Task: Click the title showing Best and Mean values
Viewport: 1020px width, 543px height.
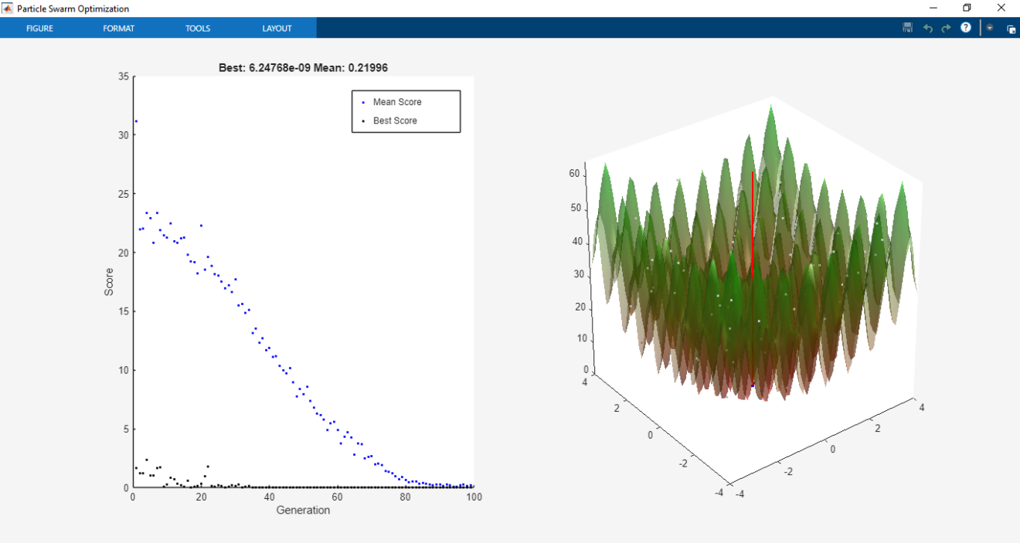Action: [x=303, y=68]
